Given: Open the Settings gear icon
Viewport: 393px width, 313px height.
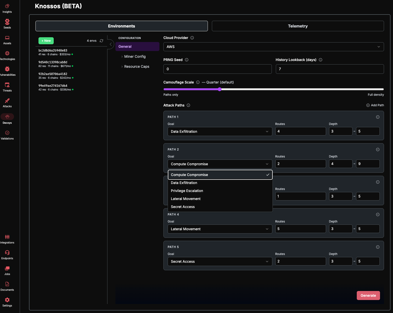Looking at the screenshot, I should coord(7,300).
